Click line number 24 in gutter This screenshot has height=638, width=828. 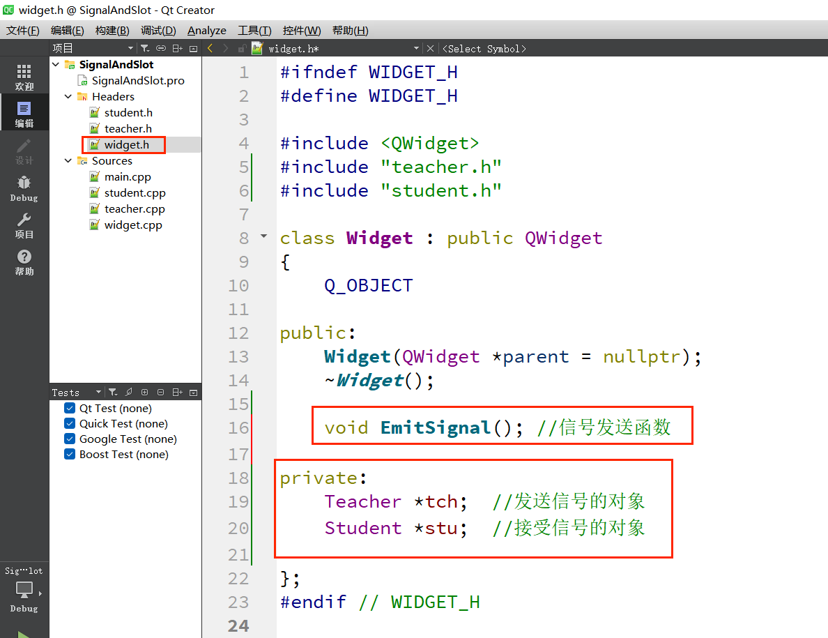pyautogui.click(x=238, y=626)
